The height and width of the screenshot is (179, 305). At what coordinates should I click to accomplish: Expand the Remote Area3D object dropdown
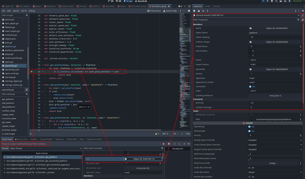tap(298, 15)
